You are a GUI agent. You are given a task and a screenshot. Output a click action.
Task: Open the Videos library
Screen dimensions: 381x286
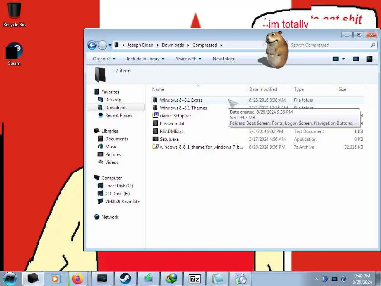point(112,162)
